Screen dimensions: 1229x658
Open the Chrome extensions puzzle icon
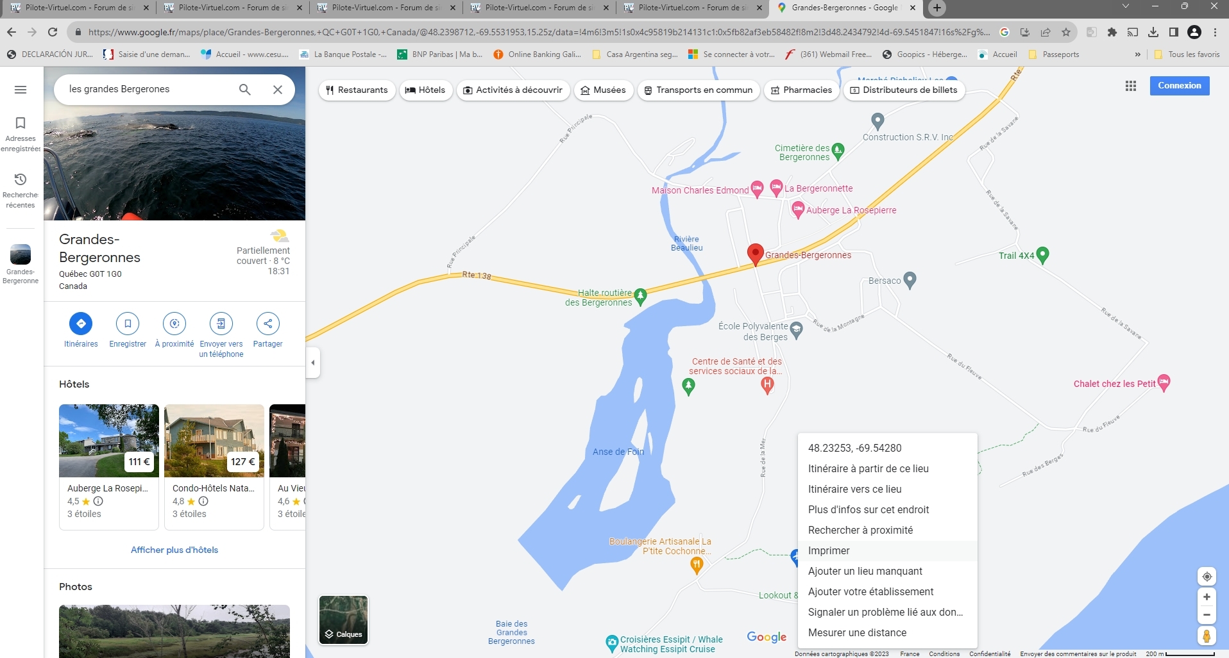(1112, 32)
